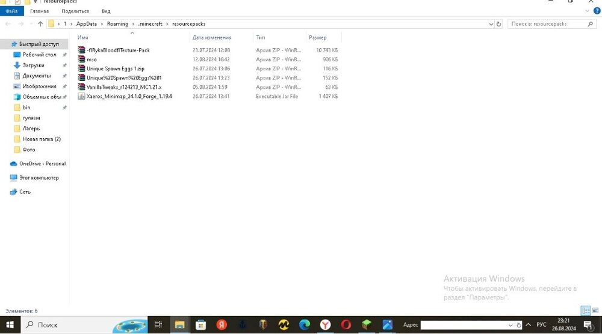Open the Windows Start menu
Screen dimensions: 602x334
coord(10,325)
